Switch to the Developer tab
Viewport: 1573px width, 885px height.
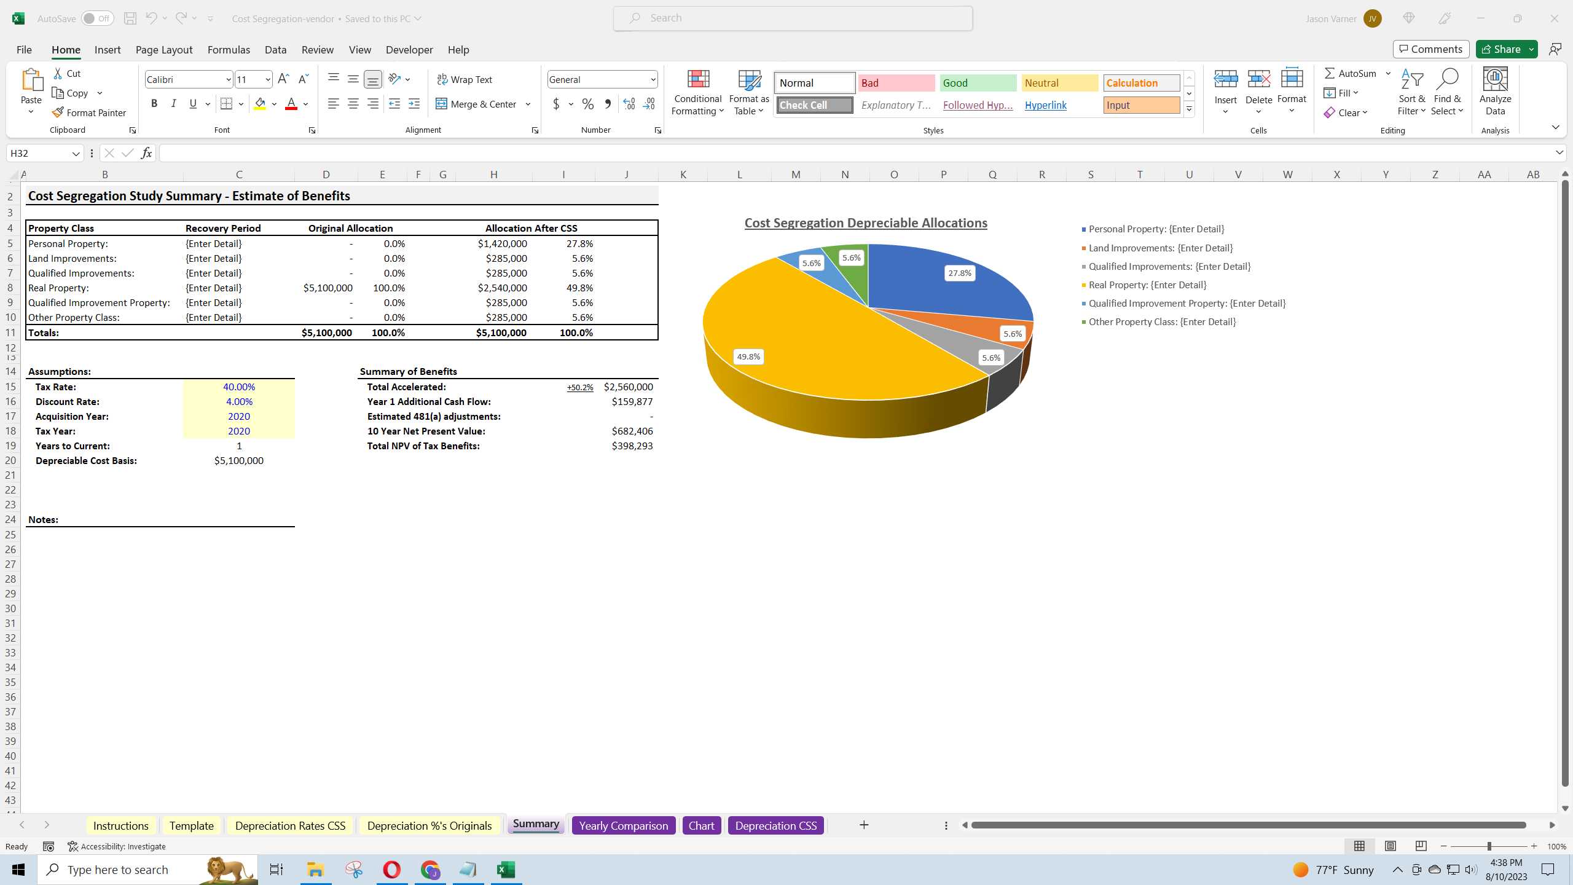point(409,50)
